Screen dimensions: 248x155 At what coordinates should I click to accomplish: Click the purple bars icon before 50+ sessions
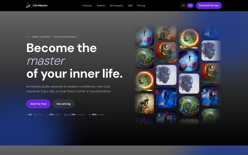(68, 114)
